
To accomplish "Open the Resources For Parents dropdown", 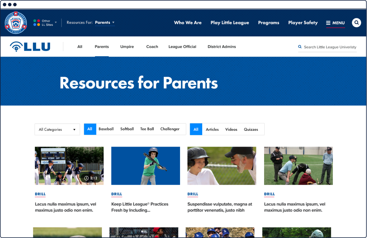I will click(x=105, y=22).
